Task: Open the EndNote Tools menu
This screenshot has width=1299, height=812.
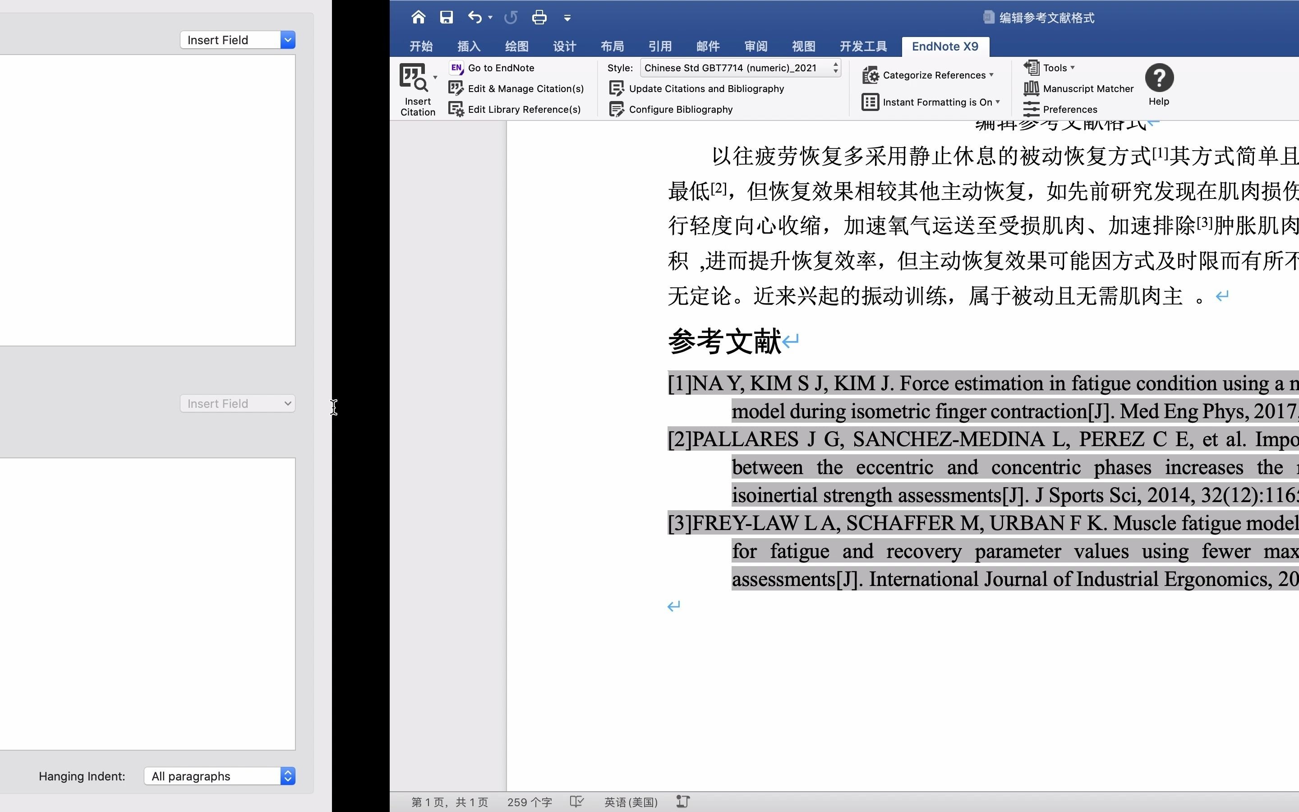Action: (x=1050, y=68)
